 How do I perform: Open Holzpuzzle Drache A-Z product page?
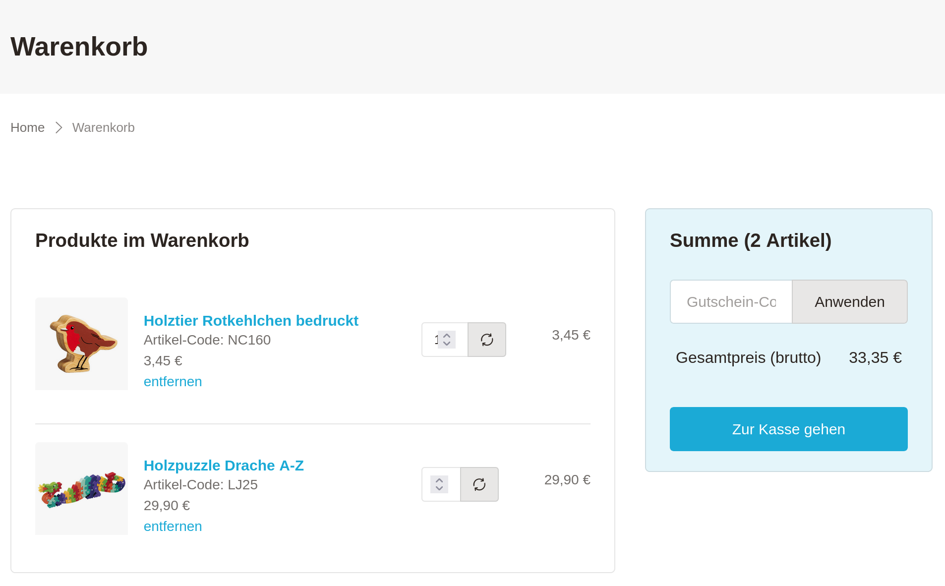click(223, 466)
